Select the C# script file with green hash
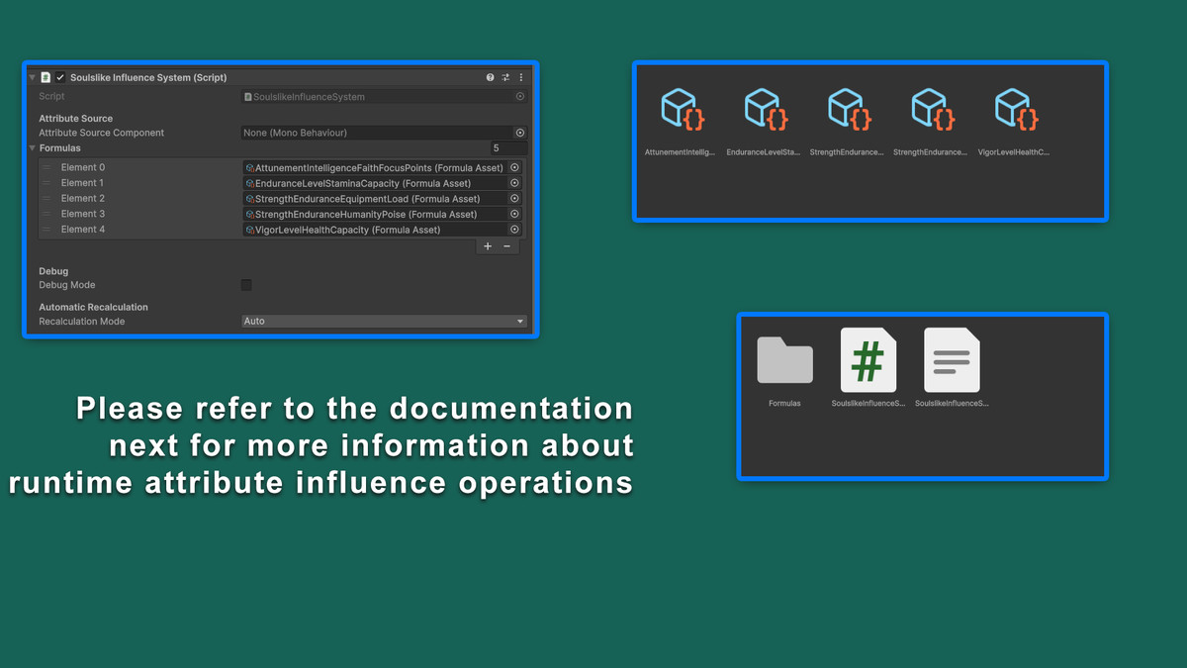 point(867,361)
